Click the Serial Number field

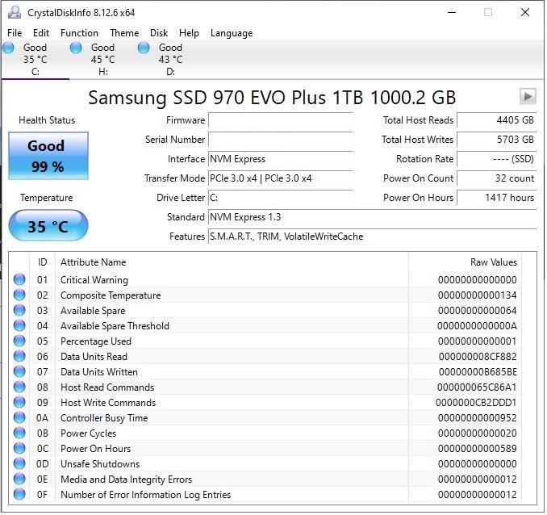pyautogui.click(x=280, y=140)
